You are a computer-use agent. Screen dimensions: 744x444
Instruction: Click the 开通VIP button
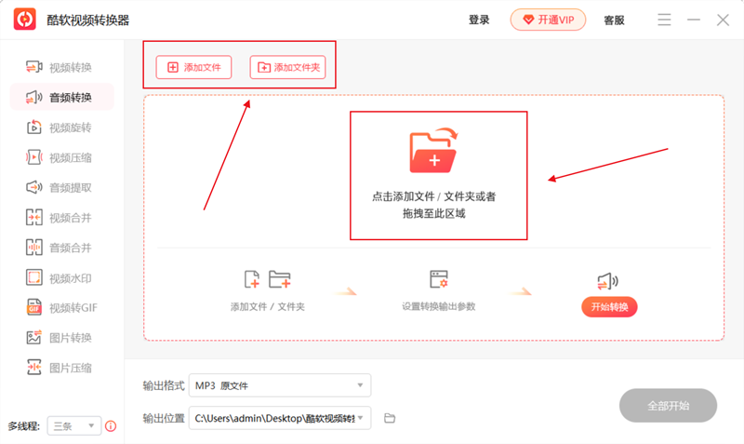(x=548, y=20)
